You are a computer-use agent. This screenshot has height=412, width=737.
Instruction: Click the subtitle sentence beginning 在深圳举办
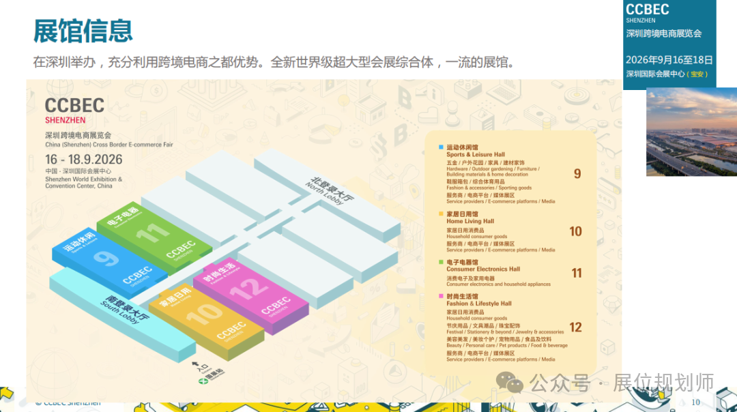(274, 62)
